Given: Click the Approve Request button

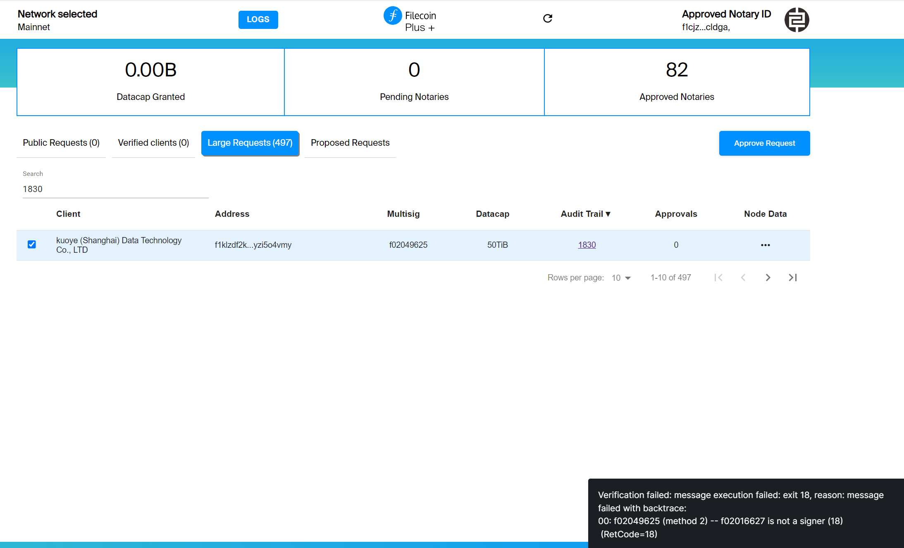Looking at the screenshot, I should click(764, 143).
